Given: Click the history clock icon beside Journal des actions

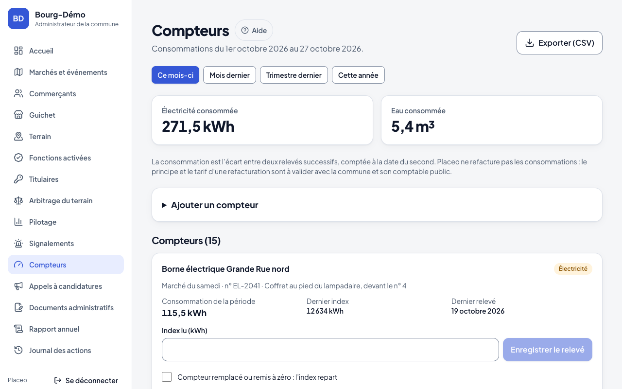Looking at the screenshot, I should coord(18,351).
